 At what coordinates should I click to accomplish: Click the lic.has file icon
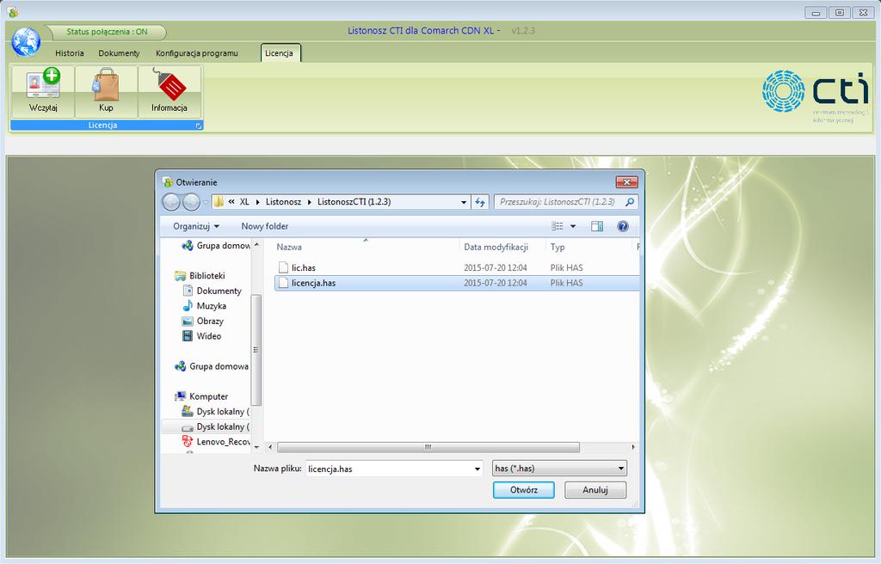point(283,267)
